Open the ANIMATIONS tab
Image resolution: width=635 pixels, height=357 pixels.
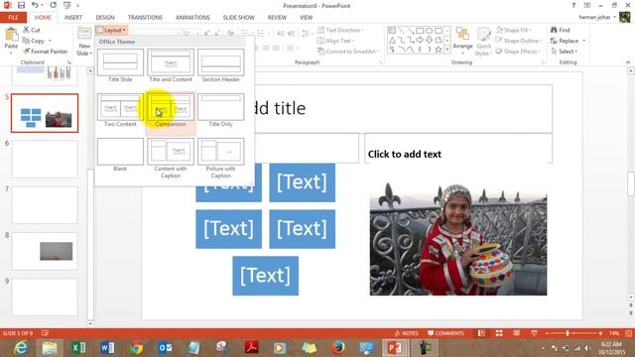point(192,18)
